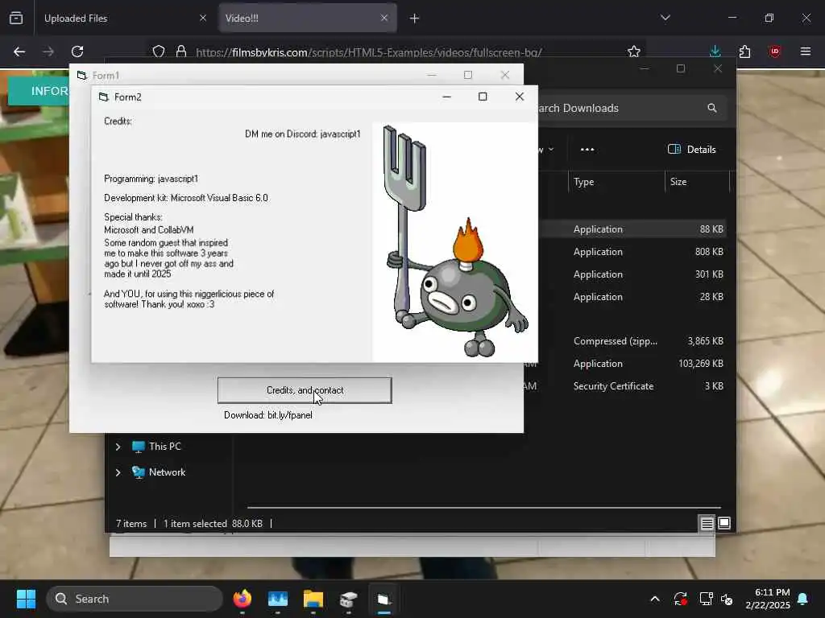
Task: Open a new Firefox tab
Action: point(415,19)
